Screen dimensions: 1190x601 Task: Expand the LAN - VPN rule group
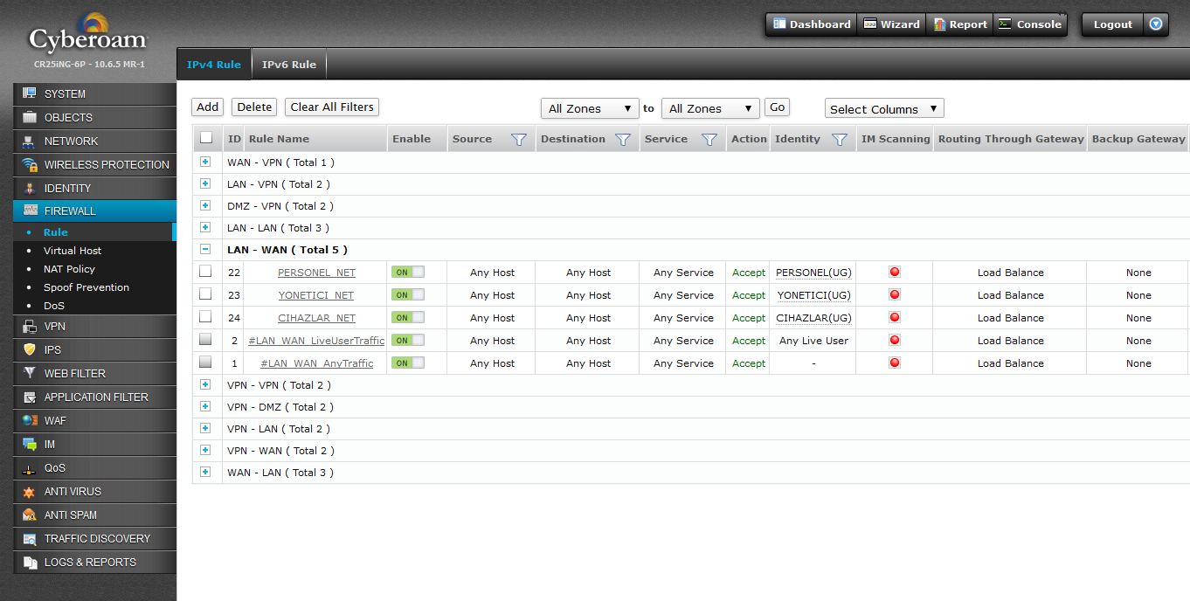[205, 183]
